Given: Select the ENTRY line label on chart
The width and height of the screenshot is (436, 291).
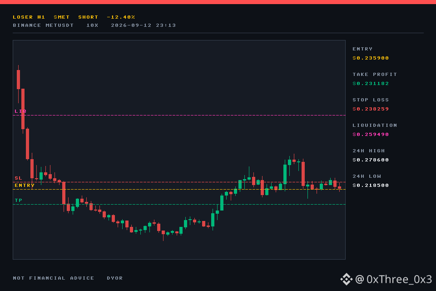Looking at the screenshot, I should click(25, 185).
